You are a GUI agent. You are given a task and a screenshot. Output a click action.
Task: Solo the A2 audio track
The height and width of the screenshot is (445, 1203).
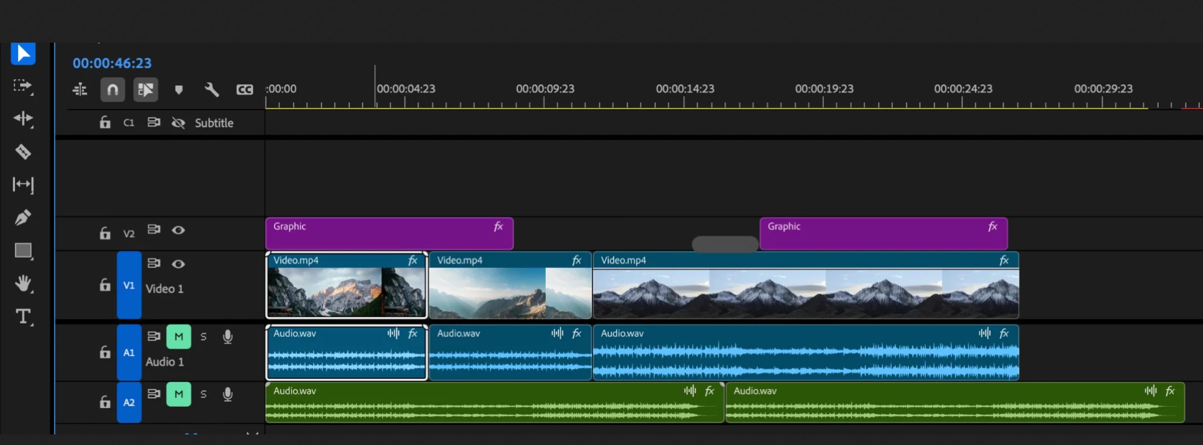[x=203, y=394]
